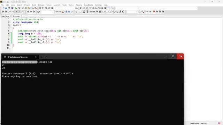Click '__builtin_ctz(n)' in line 8
Screen dimensions: 223x125
tap(39, 39)
